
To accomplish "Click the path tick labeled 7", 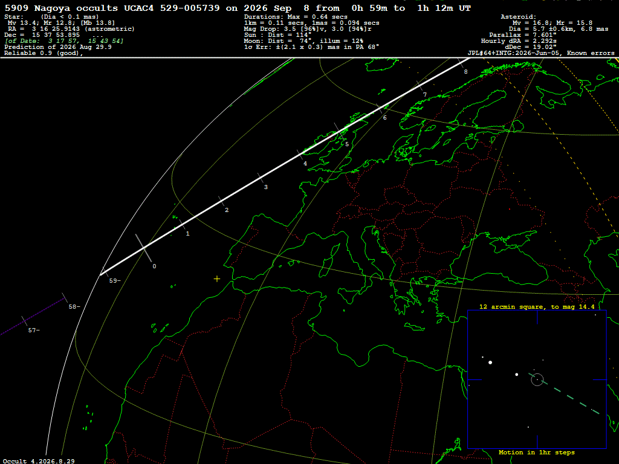I will coord(425,95).
